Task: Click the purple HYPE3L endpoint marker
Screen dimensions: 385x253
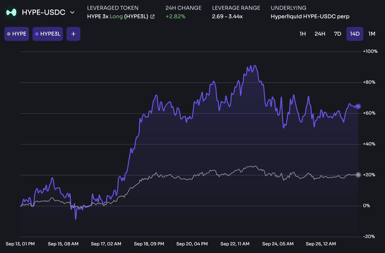Action: [x=358, y=106]
